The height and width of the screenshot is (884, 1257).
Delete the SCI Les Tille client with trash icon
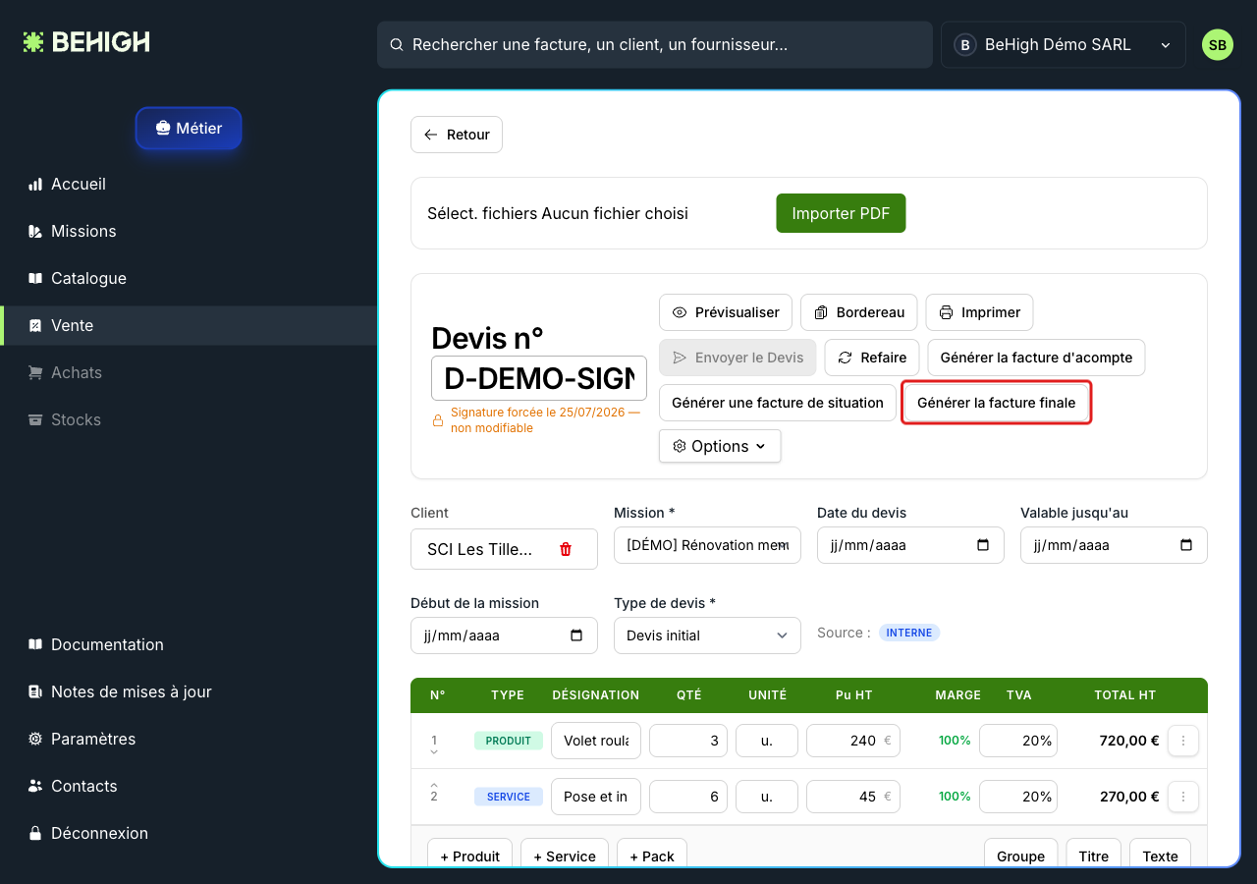point(566,549)
